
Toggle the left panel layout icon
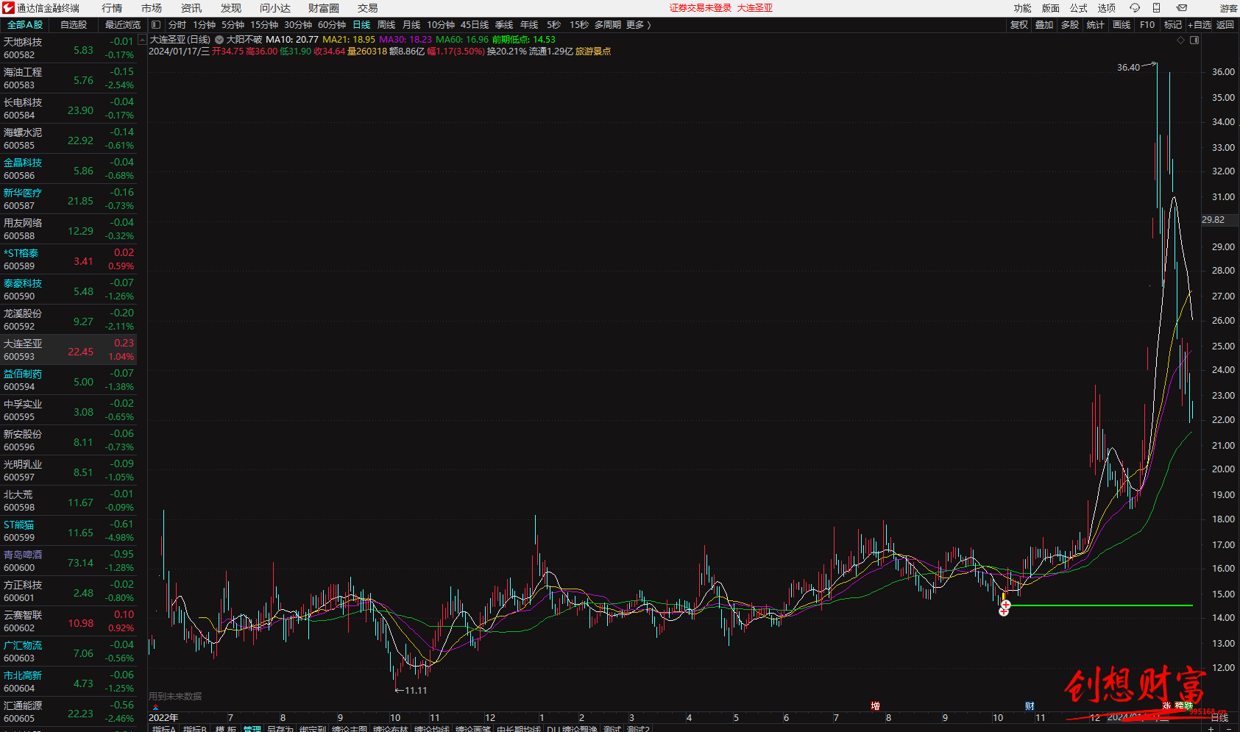click(x=156, y=25)
